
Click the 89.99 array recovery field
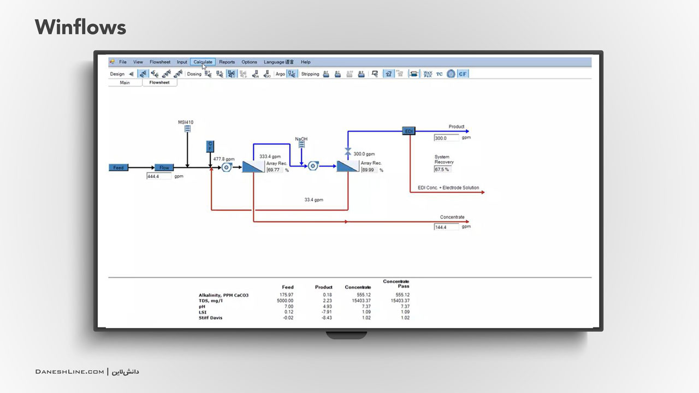pos(369,170)
